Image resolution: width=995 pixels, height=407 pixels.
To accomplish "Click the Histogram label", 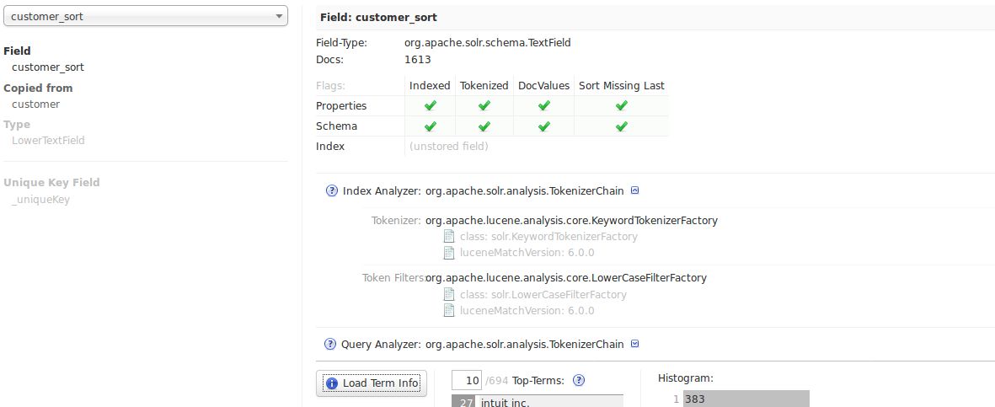I will point(686,378).
